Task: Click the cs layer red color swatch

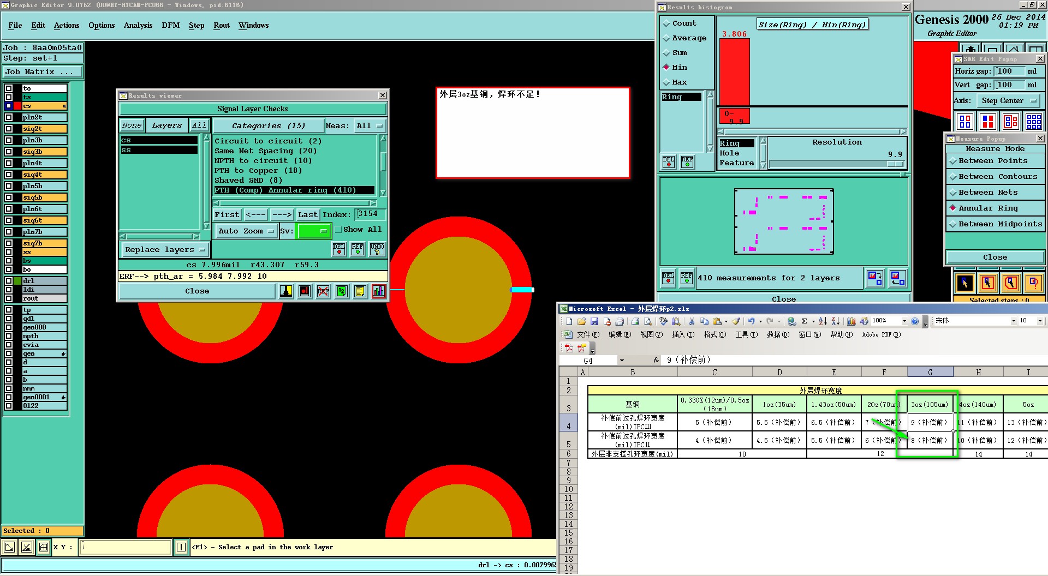Action: point(18,106)
